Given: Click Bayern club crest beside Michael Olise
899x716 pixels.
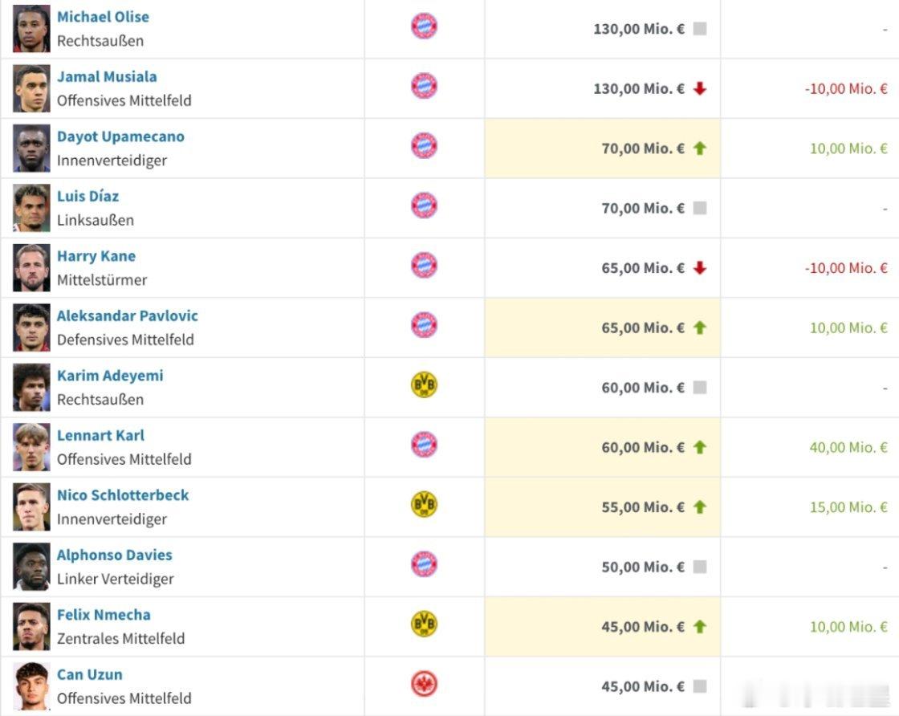Looking at the screenshot, I should (x=424, y=26).
